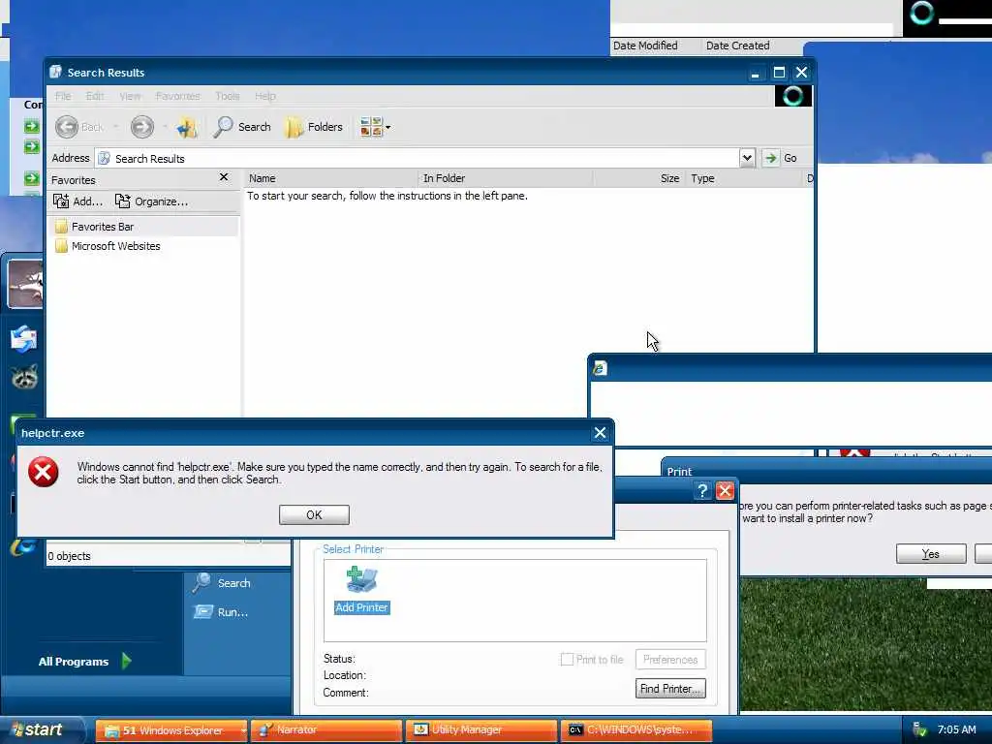Click Yes in the install printer prompt
The image size is (992, 744).
931,554
